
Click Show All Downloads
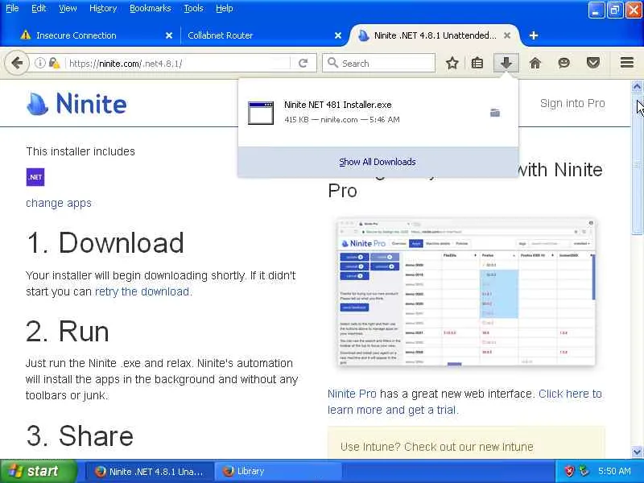pyautogui.click(x=378, y=162)
